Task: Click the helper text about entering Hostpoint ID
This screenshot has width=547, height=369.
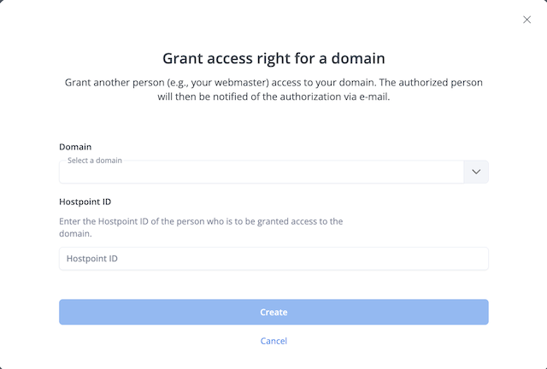Action: tap(201, 227)
